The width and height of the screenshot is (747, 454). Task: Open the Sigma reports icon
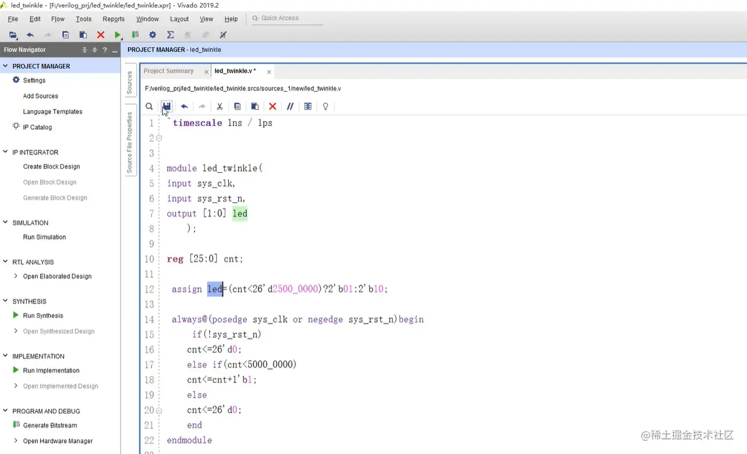click(170, 35)
